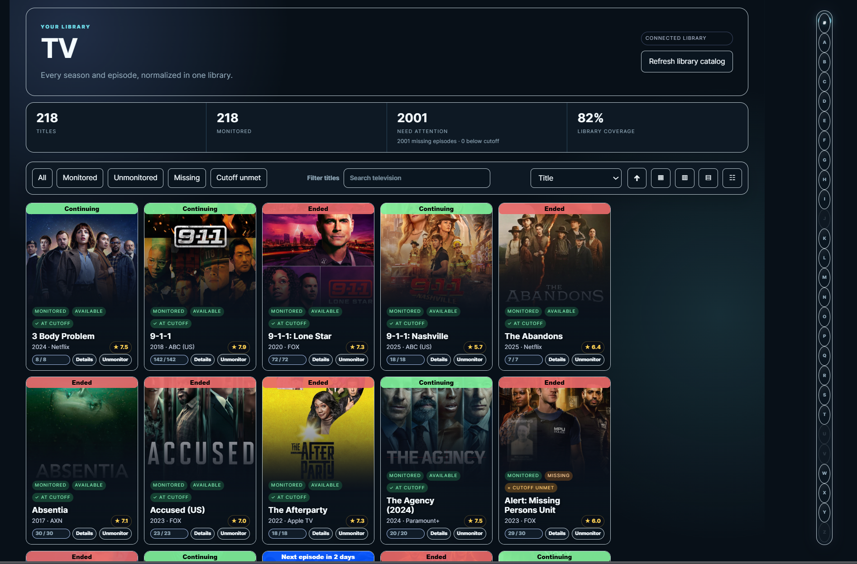This screenshot has height=564, width=857.
Task: Click the "CUTOFF UNMET" badge on Alert
Action: pos(531,488)
